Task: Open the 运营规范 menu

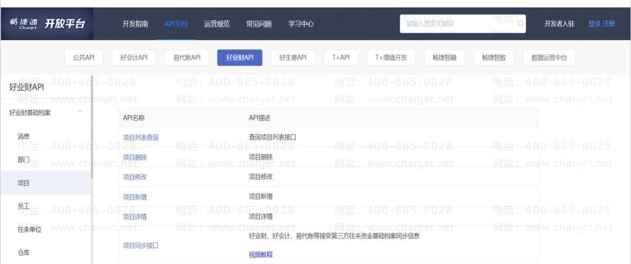Action: pyautogui.click(x=217, y=24)
